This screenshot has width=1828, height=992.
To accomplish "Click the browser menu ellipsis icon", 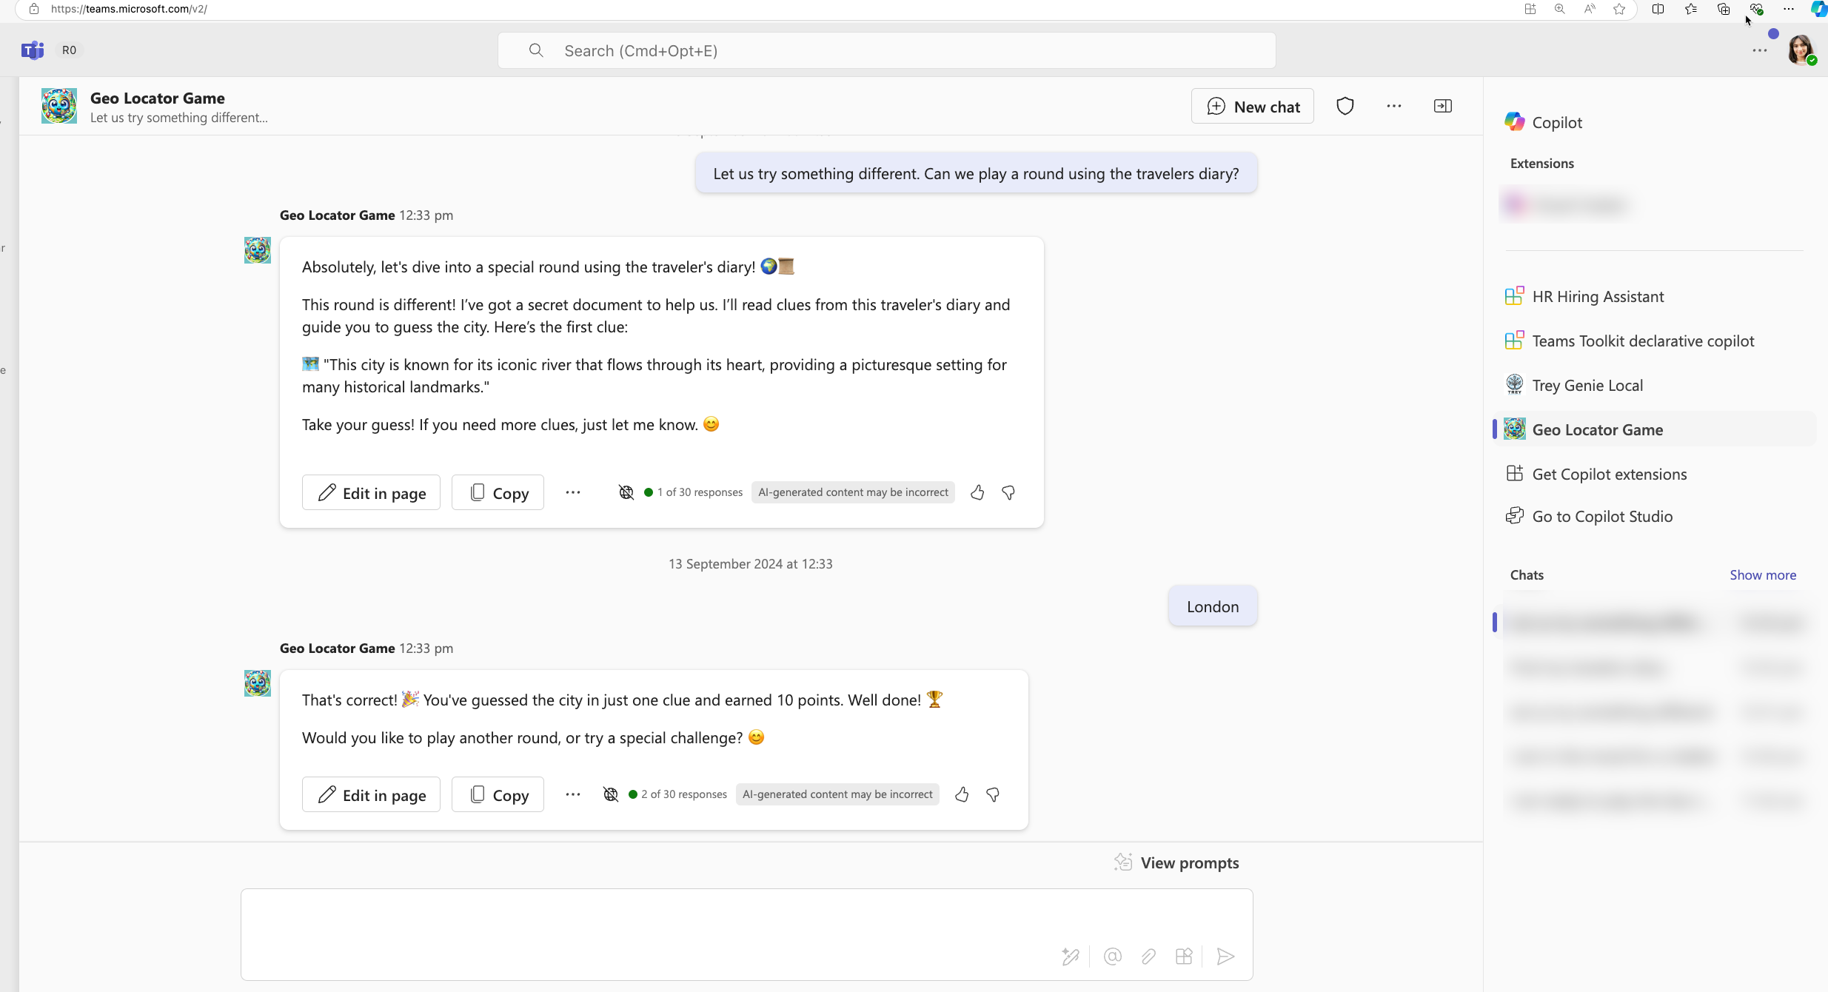I will click(1789, 9).
